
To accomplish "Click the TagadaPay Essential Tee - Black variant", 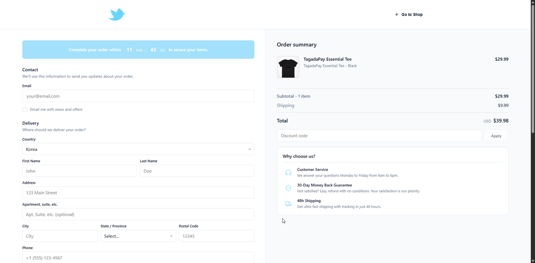I will (330, 66).
